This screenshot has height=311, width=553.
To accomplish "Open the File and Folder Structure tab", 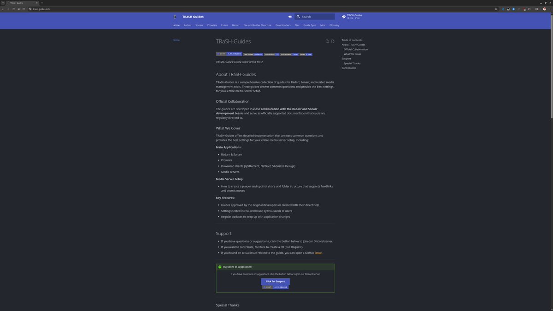I will coord(257,25).
